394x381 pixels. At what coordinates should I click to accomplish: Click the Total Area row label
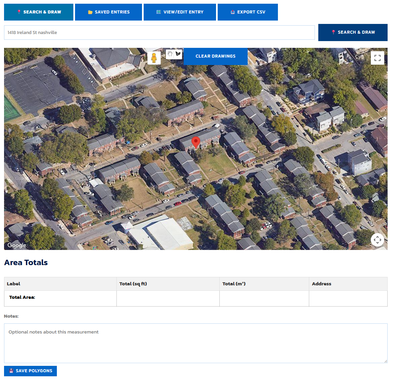[x=22, y=297]
